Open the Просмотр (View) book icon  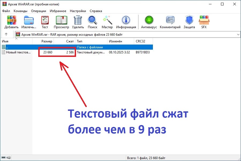pos(62,20)
